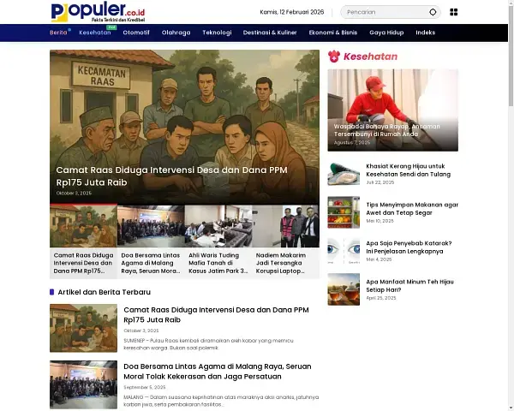Click the Kesehatan heart icon in sidebar
This screenshot has height=411, width=514.
coord(334,57)
